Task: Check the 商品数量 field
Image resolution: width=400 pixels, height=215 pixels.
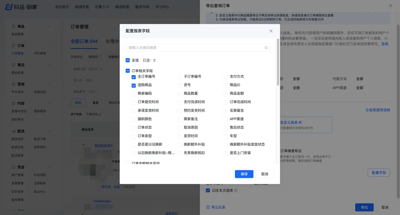Action: (180, 94)
